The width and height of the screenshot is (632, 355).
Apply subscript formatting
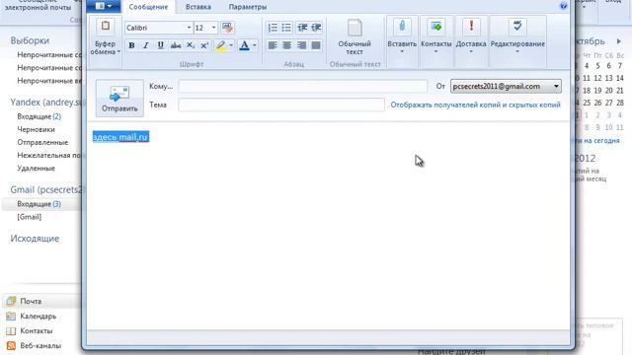(191, 45)
